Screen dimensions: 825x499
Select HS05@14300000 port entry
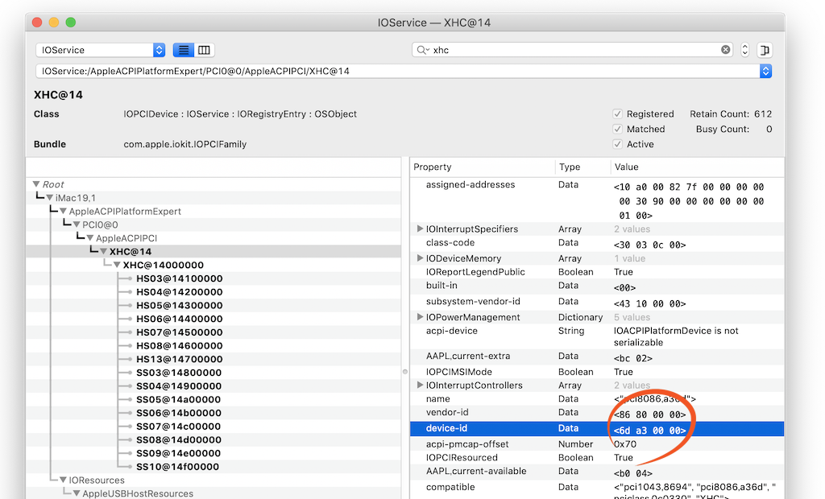click(180, 305)
